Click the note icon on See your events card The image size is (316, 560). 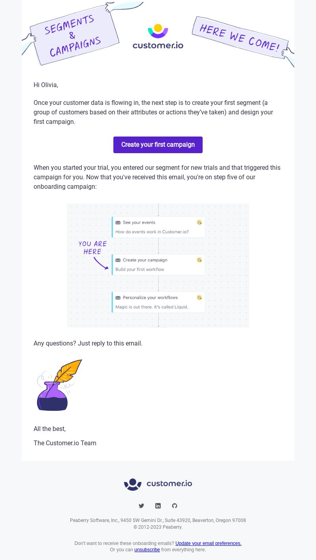(x=199, y=222)
